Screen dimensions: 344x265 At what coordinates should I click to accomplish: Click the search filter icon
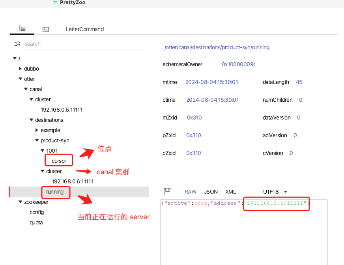pyautogui.click(x=17, y=44)
